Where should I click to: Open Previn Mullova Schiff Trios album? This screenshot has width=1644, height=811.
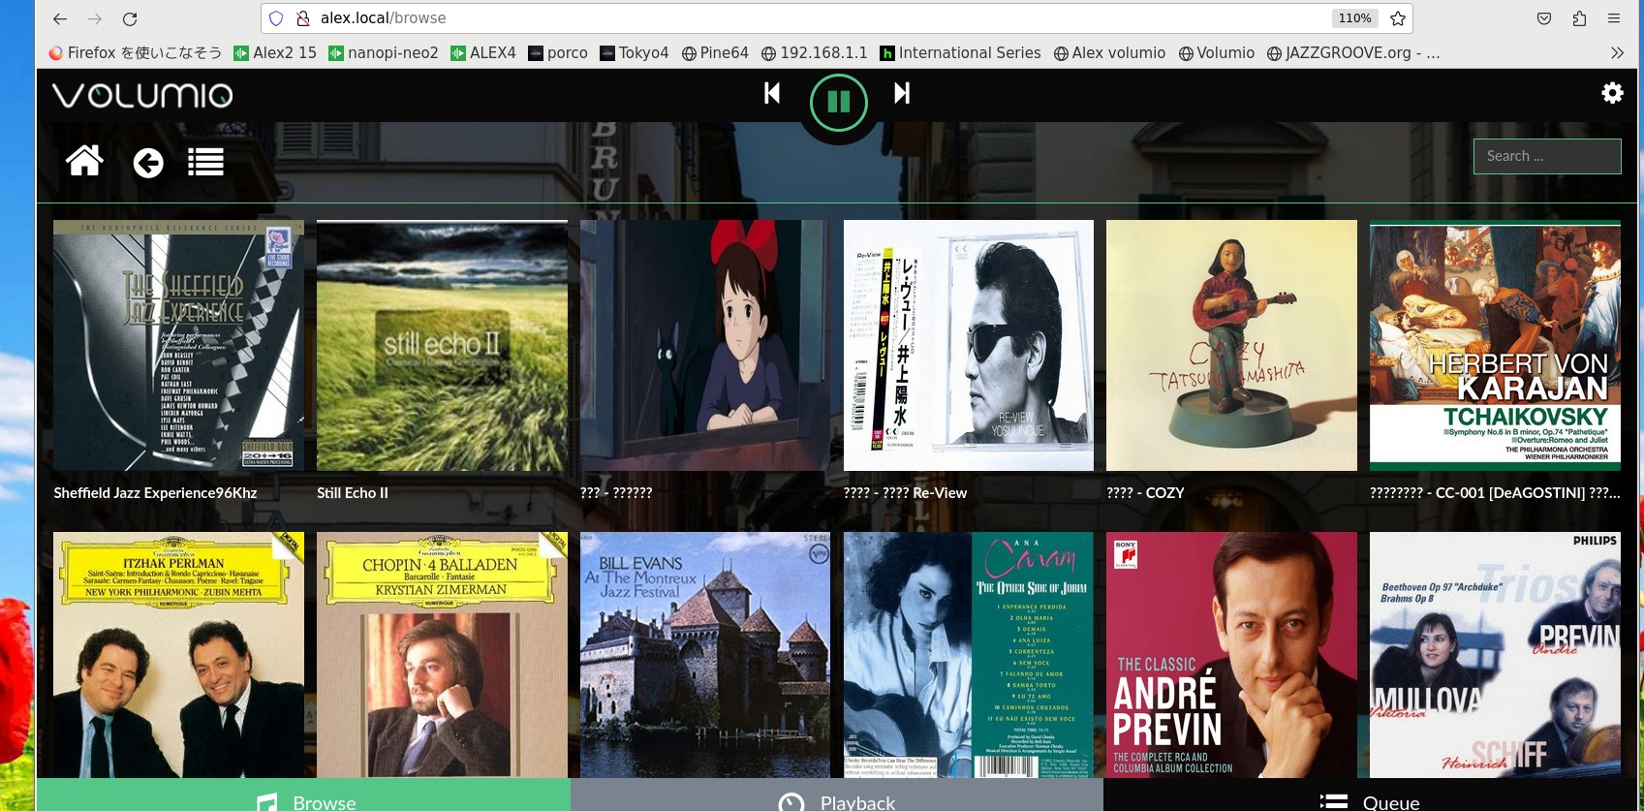pos(1495,655)
